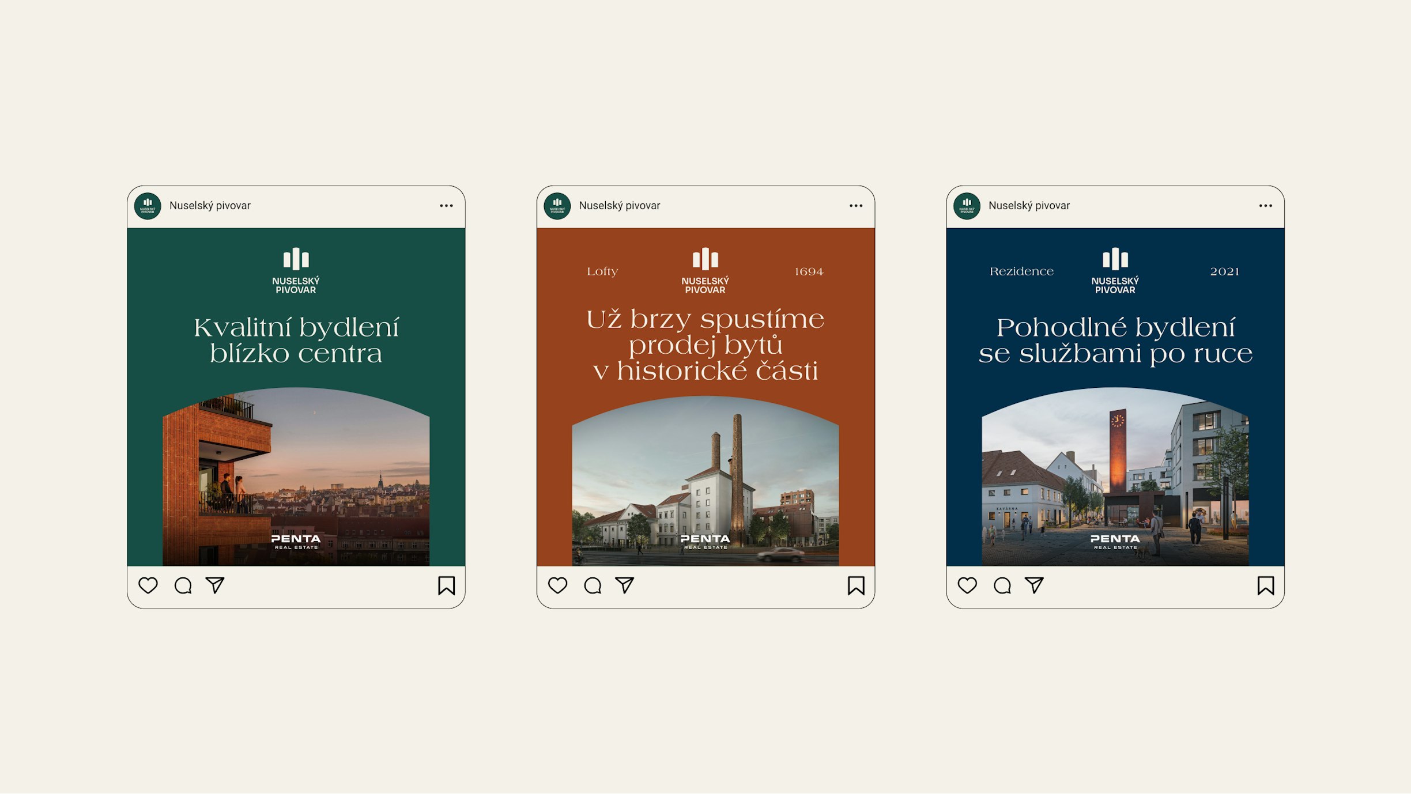The image size is (1411, 794).
Task: Open Nuselský pivovar username on green post
Action: pos(210,206)
